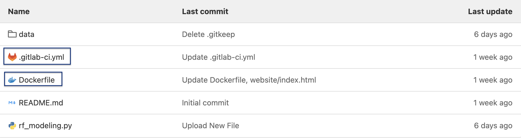View the 'Initial commit' commit

click(x=205, y=103)
